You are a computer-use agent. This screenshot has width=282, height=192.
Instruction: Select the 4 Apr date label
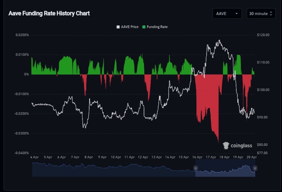click(35, 157)
